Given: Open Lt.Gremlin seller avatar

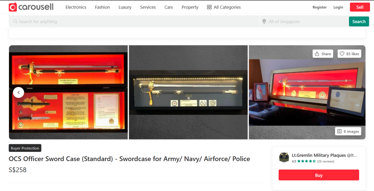Looking at the screenshot, I should coord(284,157).
